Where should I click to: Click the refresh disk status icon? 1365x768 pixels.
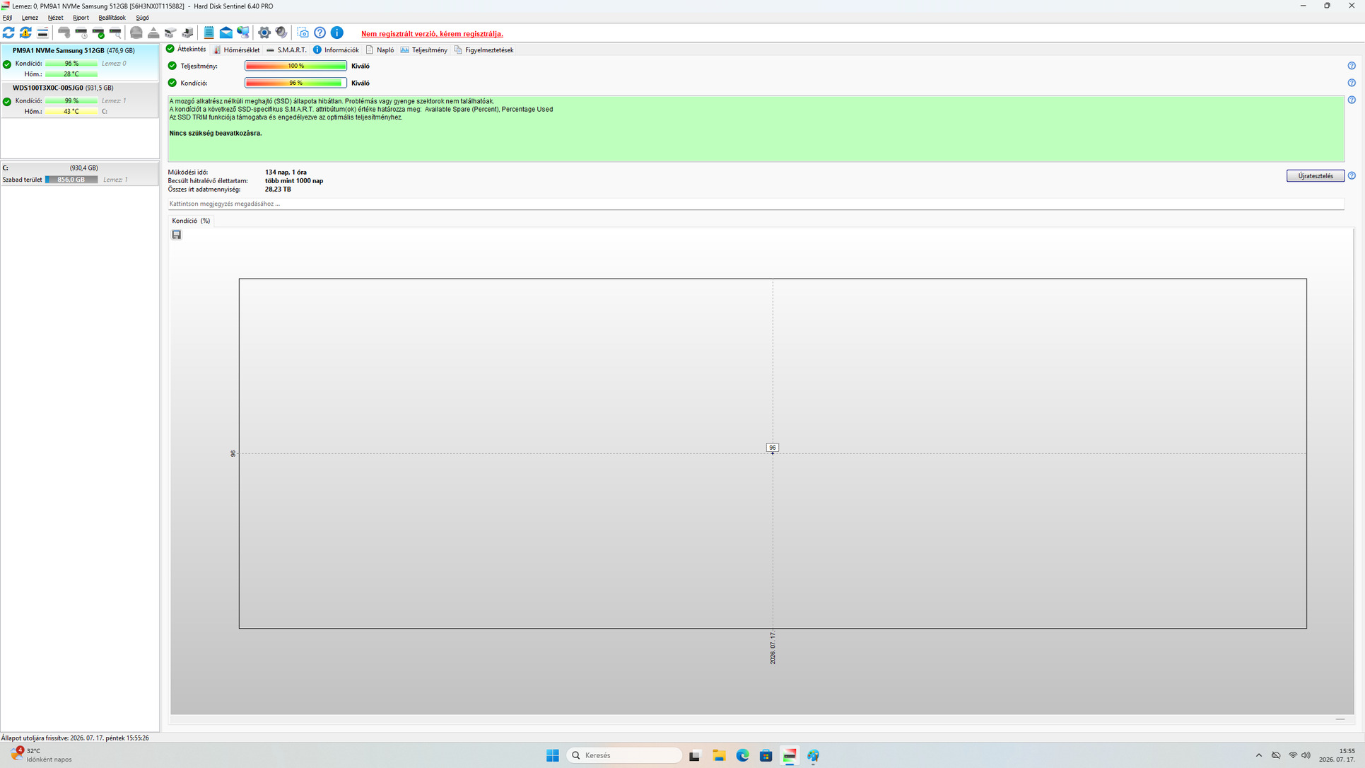pyautogui.click(x=8, y=33)
